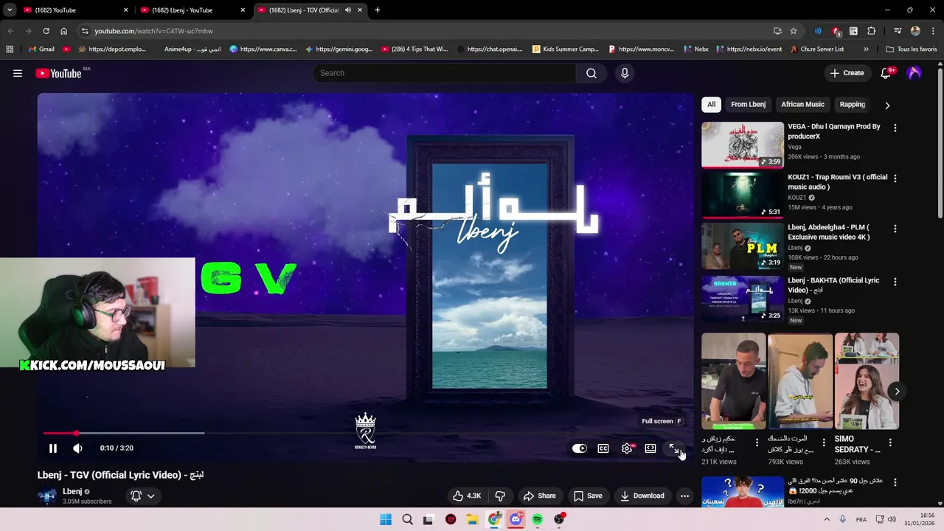Open Lbenj PLM video thumbnail
This screenshot has height=531, width=944.
click(743, 246)
